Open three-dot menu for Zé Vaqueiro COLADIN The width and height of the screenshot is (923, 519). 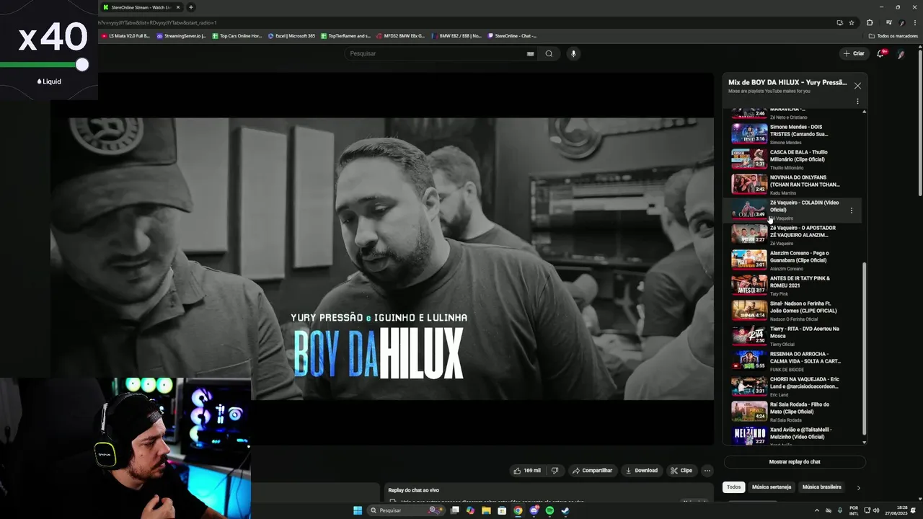[x=852, y=210]
